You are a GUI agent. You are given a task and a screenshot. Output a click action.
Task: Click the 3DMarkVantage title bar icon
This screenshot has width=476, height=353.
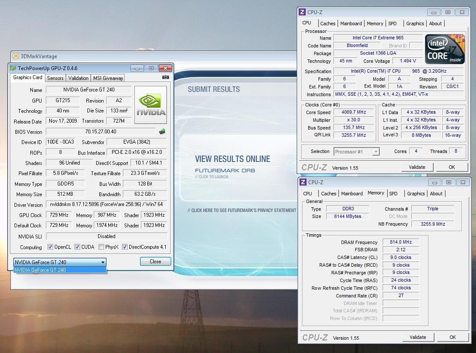[x=16, y=56]
